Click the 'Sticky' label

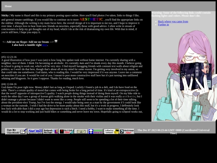tap(5, 15)
